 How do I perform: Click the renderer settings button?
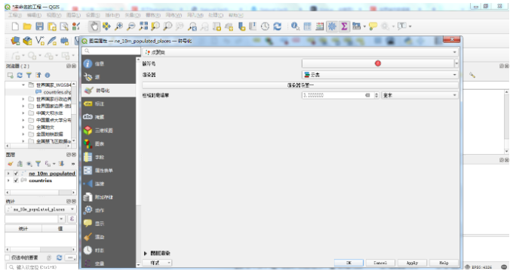tap(300, 85)
